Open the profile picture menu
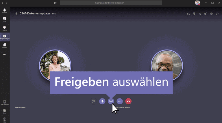Screen dimensions: 222x123 click(x=197, y=3)
